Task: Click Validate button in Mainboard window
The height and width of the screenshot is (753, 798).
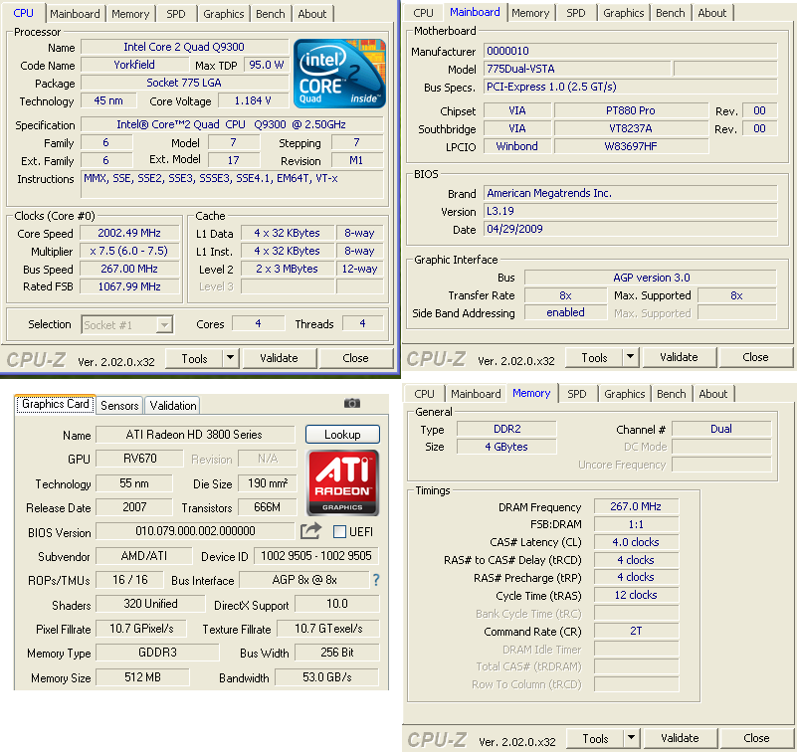Action: pos(679,357)
